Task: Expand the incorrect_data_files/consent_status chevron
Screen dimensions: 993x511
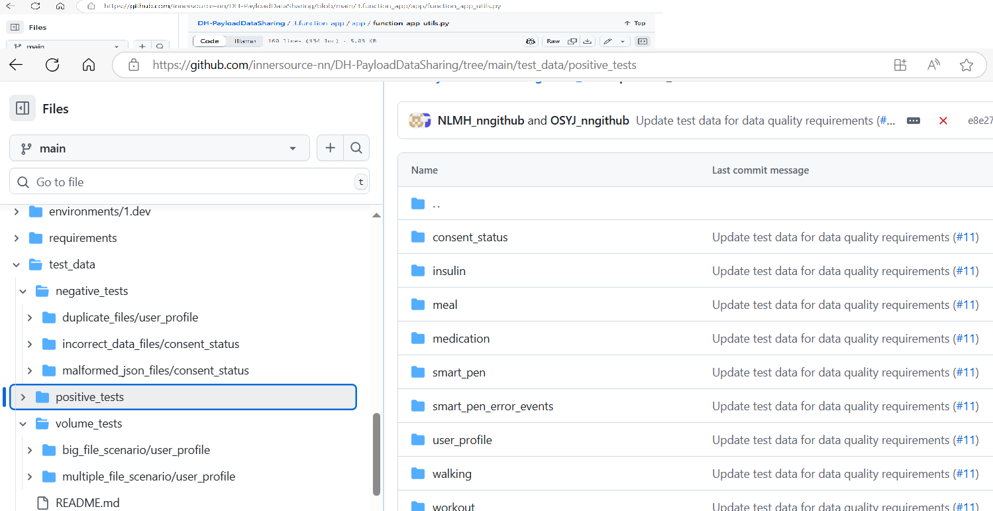Action: click(x=30, y=344)
